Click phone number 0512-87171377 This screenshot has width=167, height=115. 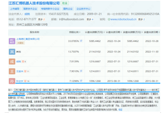click(x=26, y=19)
